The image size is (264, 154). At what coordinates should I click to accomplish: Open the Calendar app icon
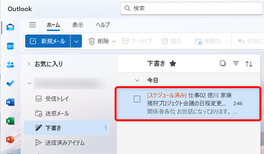10,46
